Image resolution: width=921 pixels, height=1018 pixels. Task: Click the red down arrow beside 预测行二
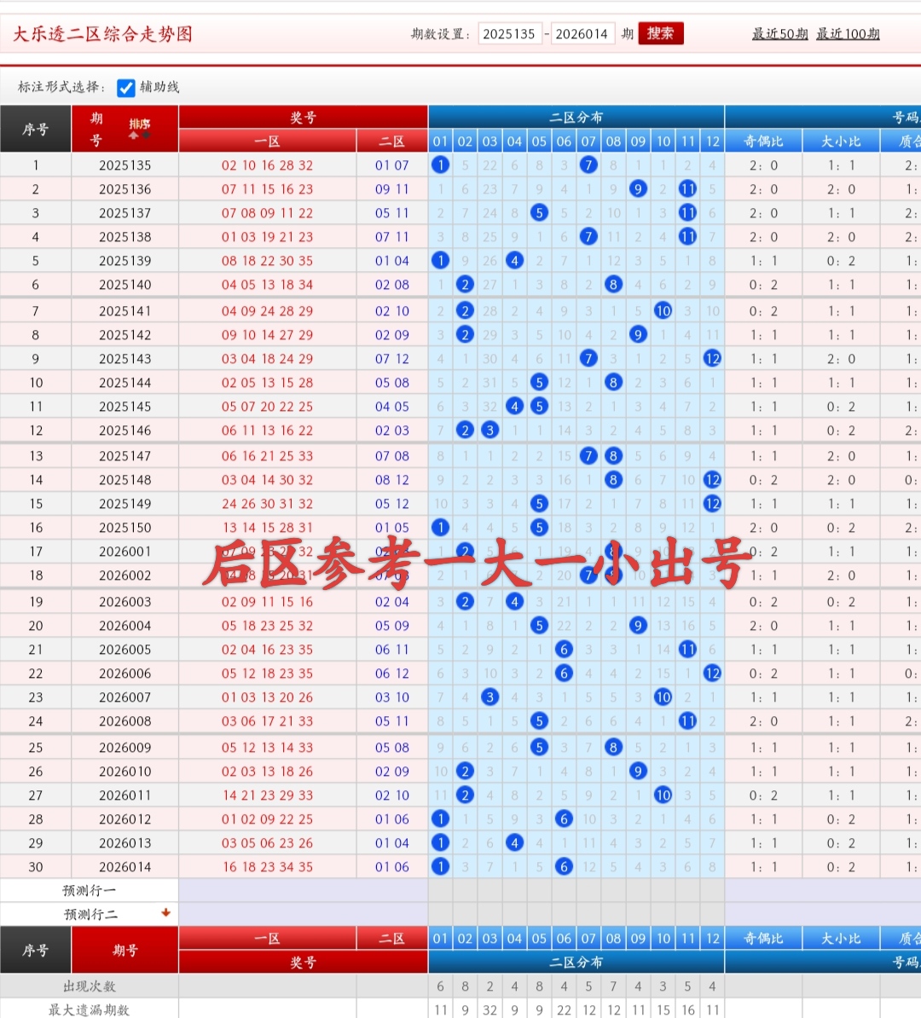click(x=167, y=913)
